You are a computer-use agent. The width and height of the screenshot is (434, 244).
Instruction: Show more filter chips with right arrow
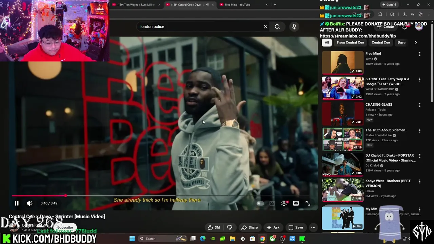point(416,43)
